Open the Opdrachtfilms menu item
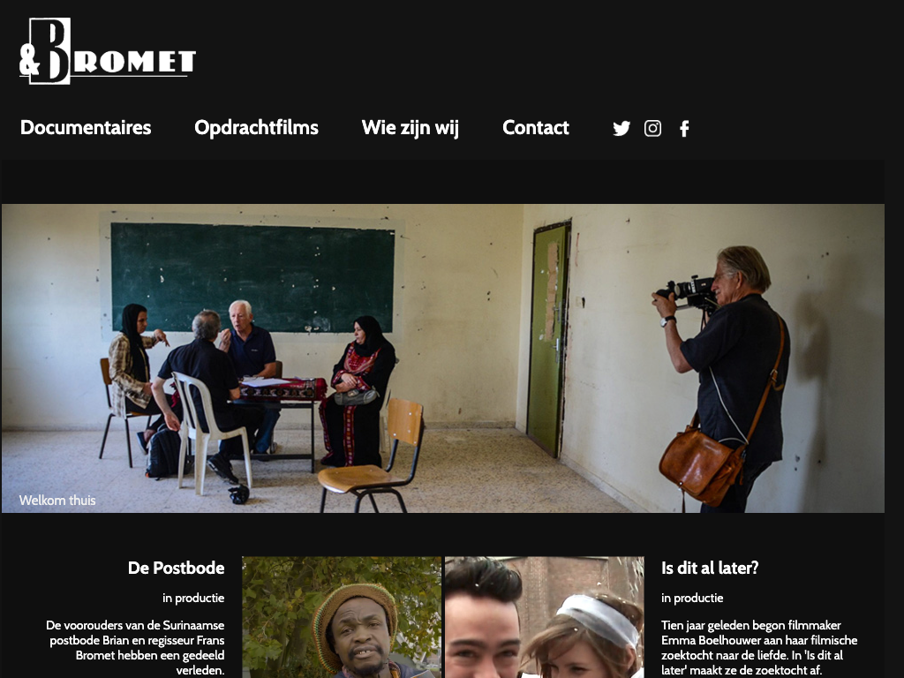904x678 pixels. [x=257, y=127]
